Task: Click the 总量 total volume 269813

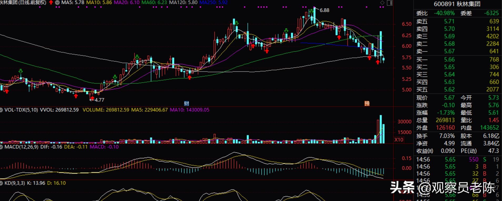Action: click(x=445, y=120)
